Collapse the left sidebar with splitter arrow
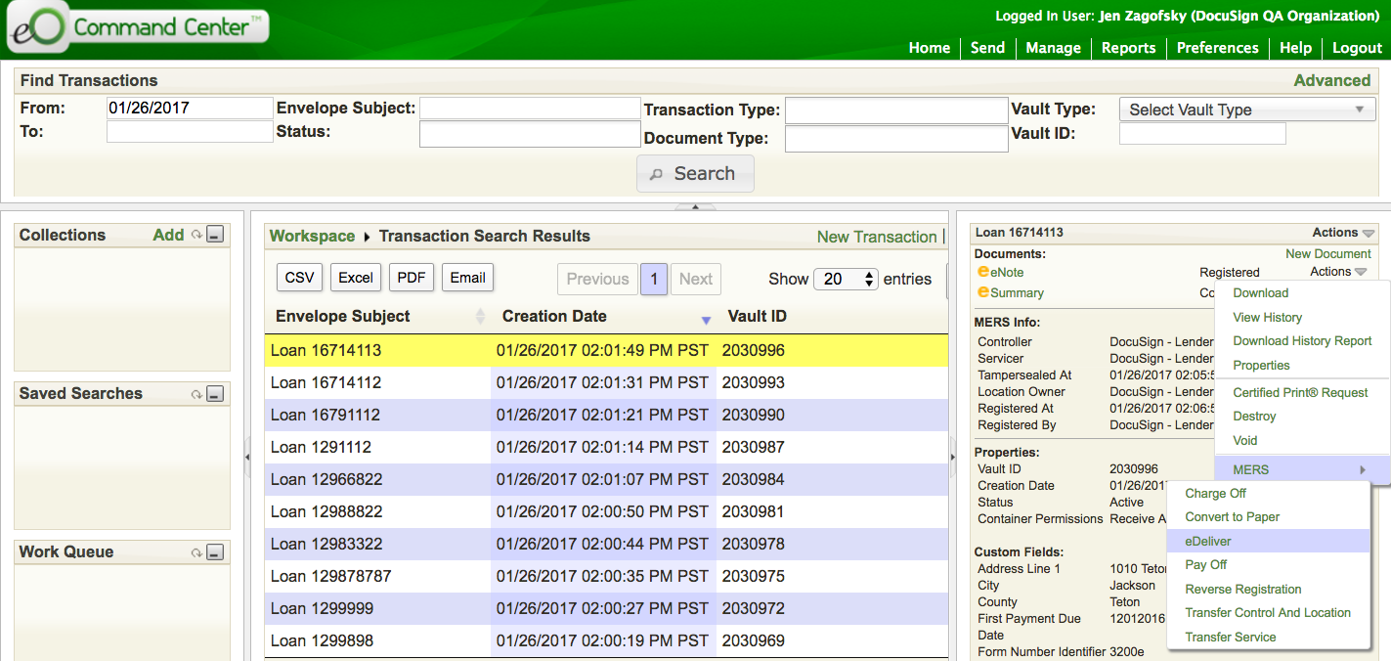Screen dimensions: 1391x661 click(246, 456)
